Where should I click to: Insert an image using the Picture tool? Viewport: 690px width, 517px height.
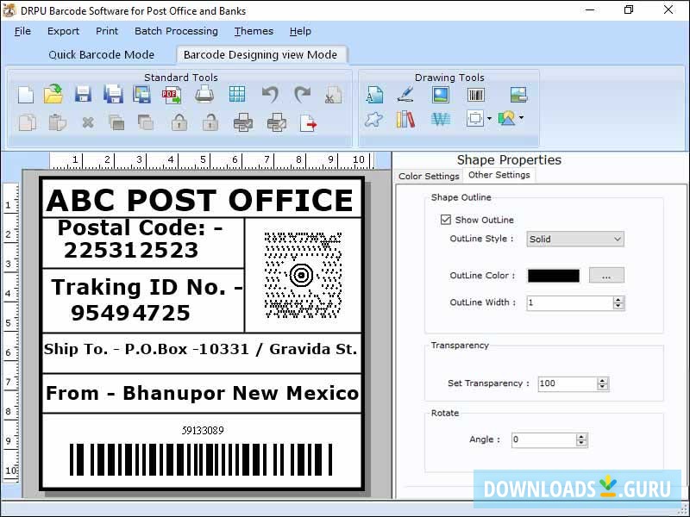tap(440, 95)
